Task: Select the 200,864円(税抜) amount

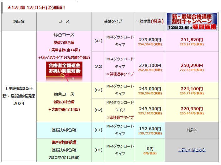Action: pos(192,113)
